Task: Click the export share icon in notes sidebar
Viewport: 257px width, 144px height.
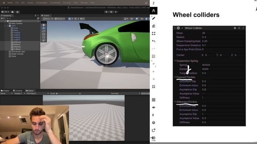Action: pyautogui.click(x=153, y=130)
